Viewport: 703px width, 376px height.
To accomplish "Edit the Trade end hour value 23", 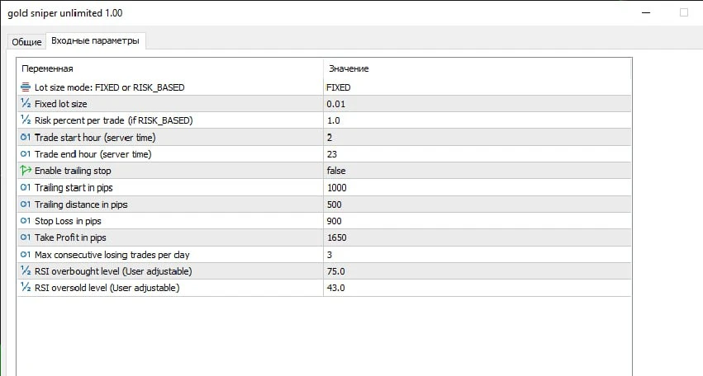I will (x=333, y=154).
